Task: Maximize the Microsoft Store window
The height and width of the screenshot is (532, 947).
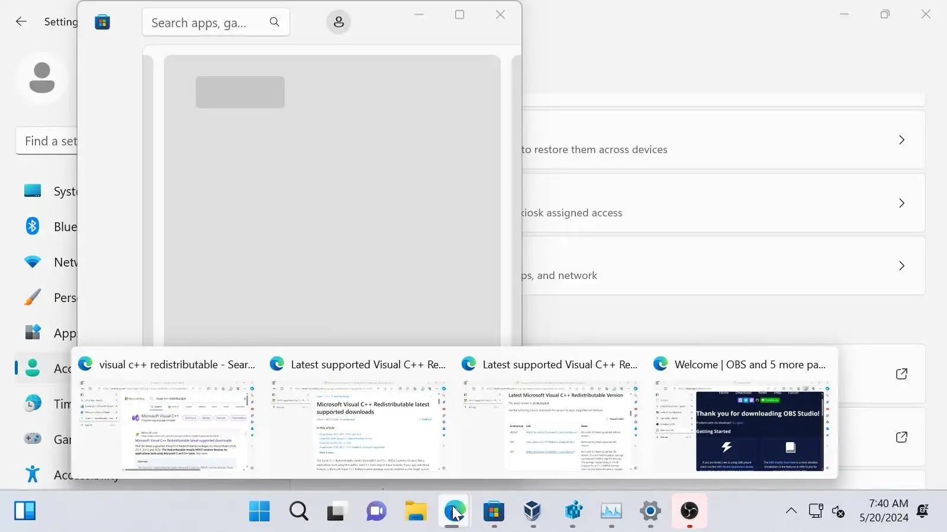Action: (x=459, y=15)
